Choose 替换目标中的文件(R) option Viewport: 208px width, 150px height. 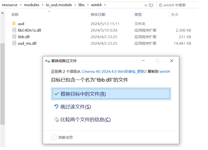click(111, 94)
